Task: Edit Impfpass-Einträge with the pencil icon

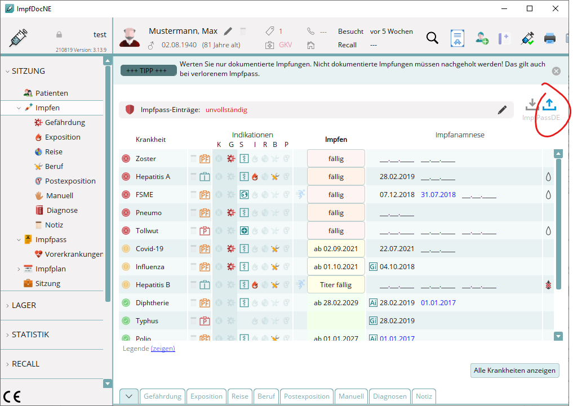Action: tap(502, 110)
